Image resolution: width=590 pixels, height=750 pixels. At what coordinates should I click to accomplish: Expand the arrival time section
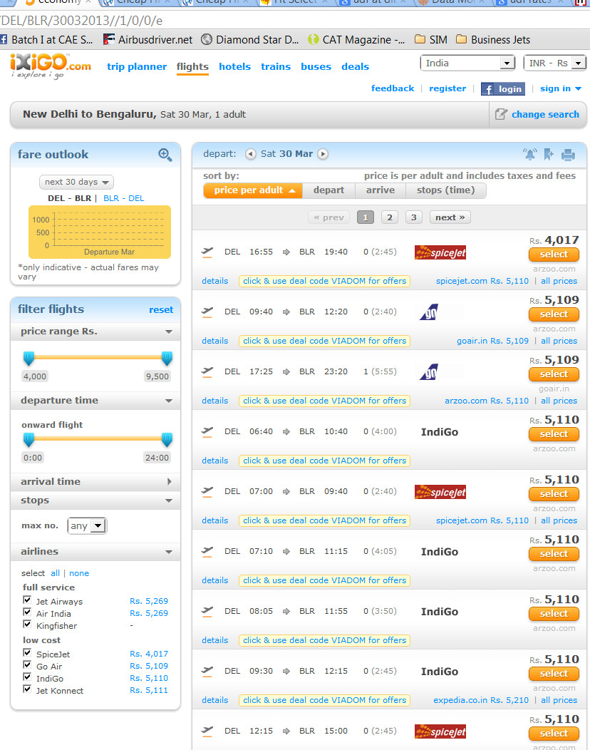[95, 482]
